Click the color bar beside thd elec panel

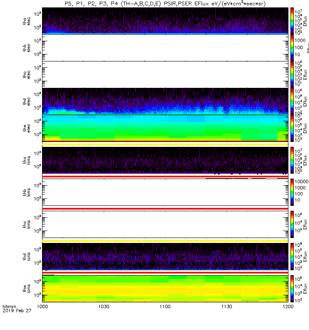click(292, 101)
